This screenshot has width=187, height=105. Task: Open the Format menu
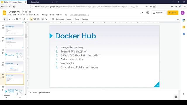click(x=32, y=15)
